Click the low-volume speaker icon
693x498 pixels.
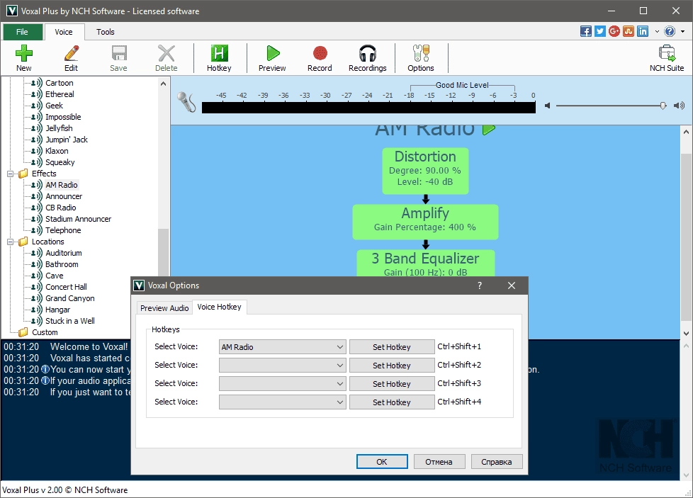[x=548, y=106]
